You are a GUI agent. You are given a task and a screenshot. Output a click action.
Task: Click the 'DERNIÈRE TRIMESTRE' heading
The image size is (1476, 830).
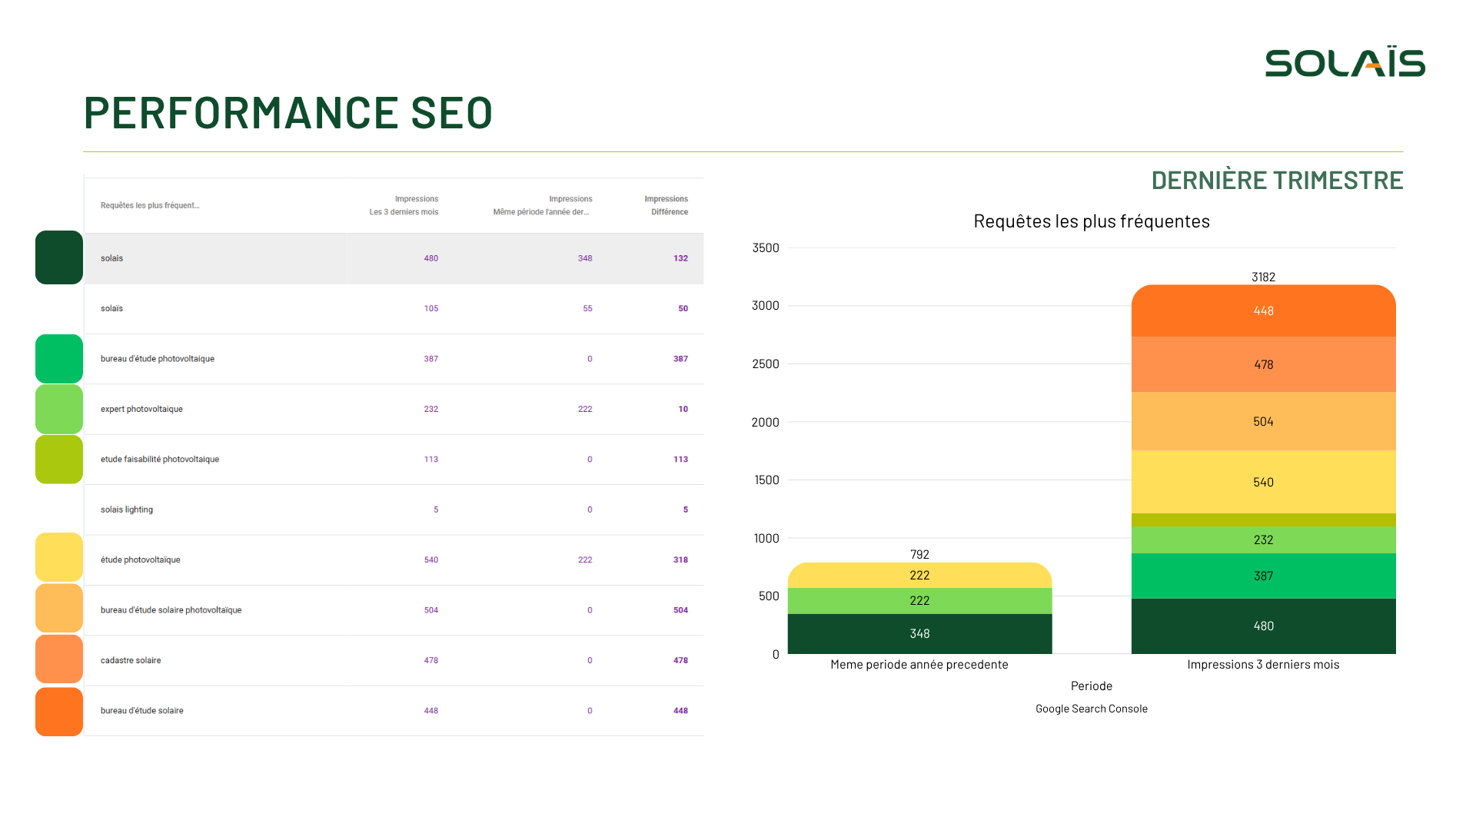(1277, 180)
